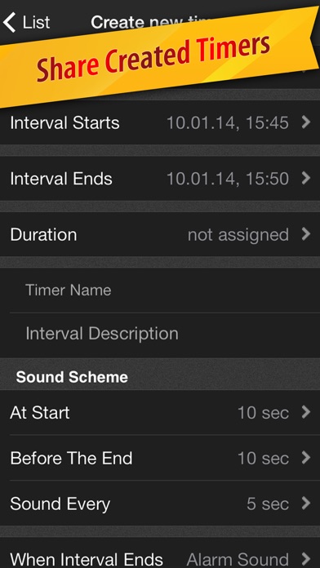Tap the Sound Scheme section header
The height and width of the screenshot is (568, 320).
point(72,377)
